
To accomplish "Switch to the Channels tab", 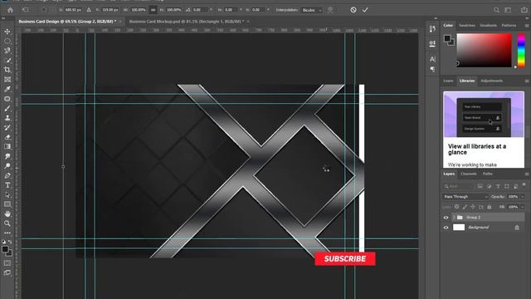I will (x=469, y=174).
